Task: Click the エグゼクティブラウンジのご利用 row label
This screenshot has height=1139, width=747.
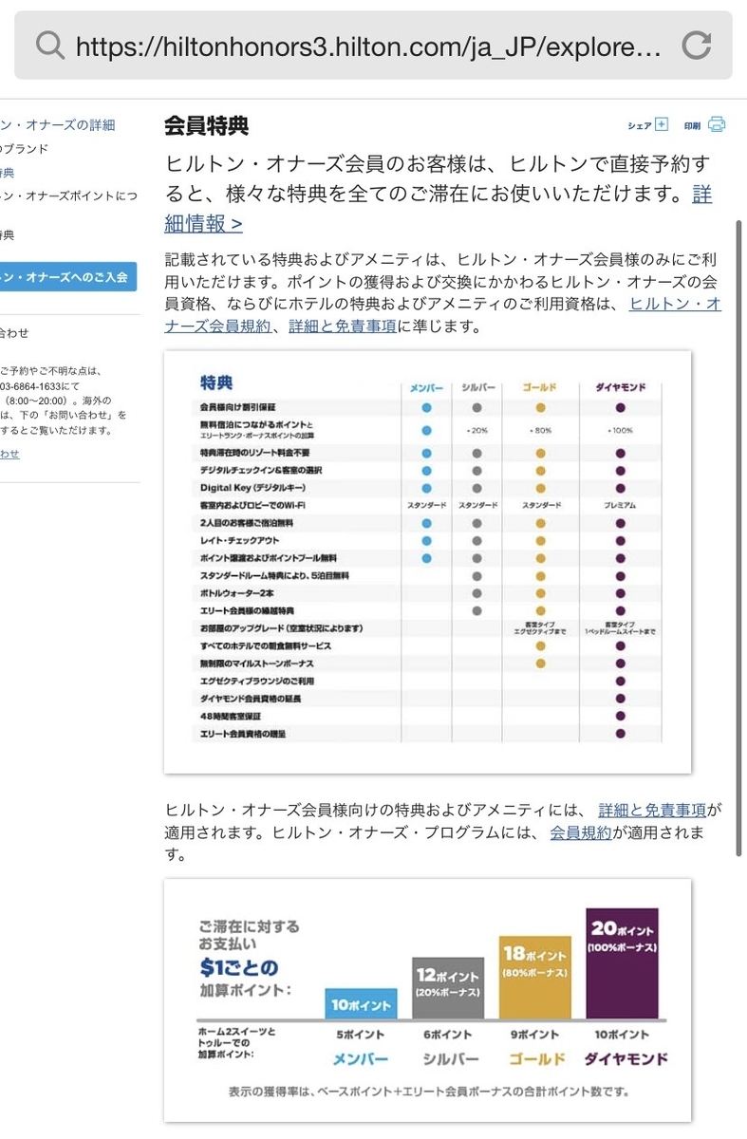Action: point(257,682)
